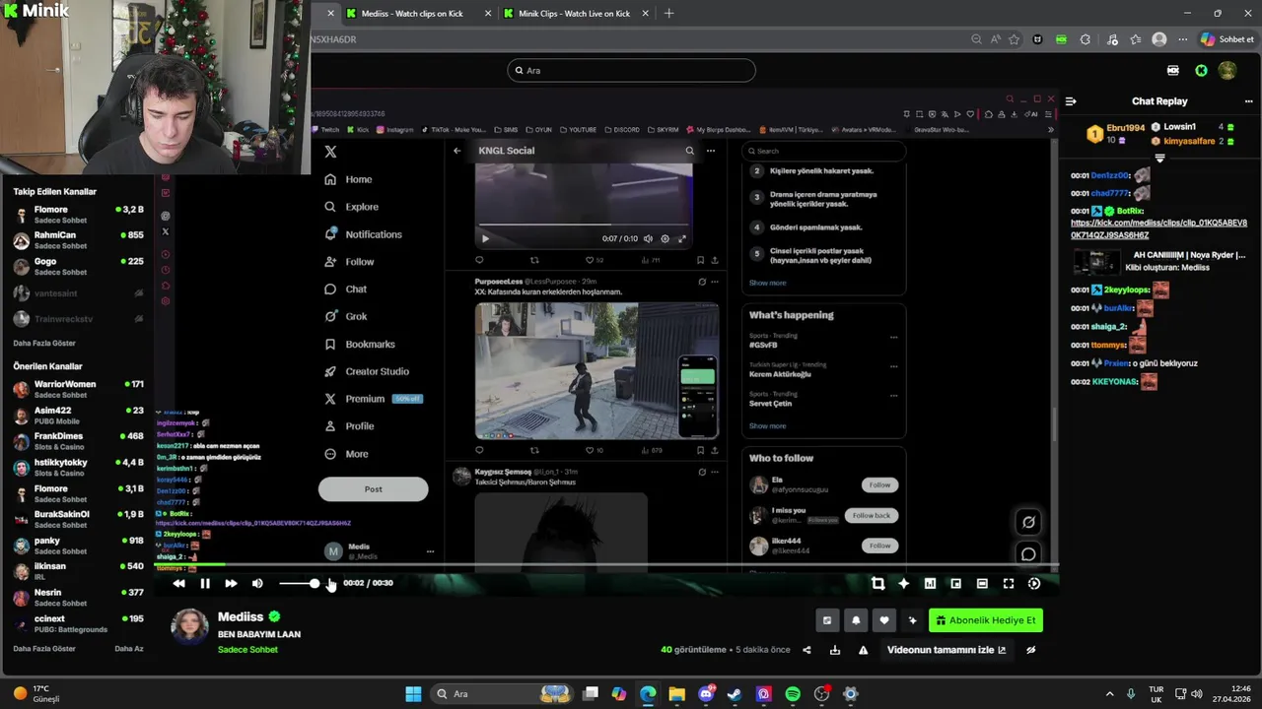Click the hide icon beside Videonun tamamını izle
The width and height of the screenshot is (1262, 709).
(1031, 650)
